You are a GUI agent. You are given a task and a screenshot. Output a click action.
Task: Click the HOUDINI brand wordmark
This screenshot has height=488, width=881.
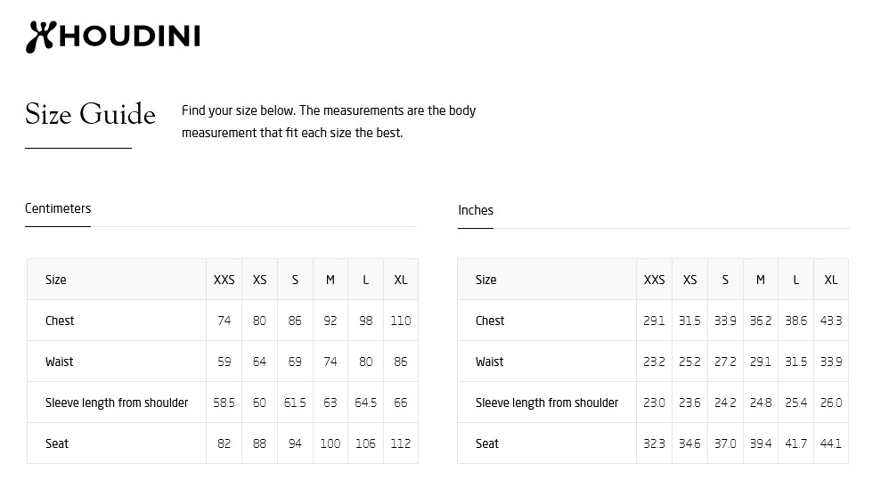pyautogui.click(x=130, y=37)
